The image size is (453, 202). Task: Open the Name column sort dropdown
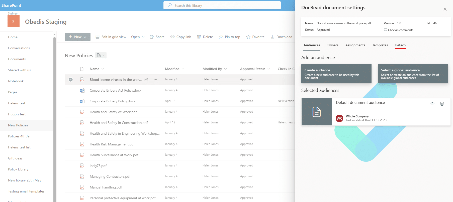(x=103, y=69)
